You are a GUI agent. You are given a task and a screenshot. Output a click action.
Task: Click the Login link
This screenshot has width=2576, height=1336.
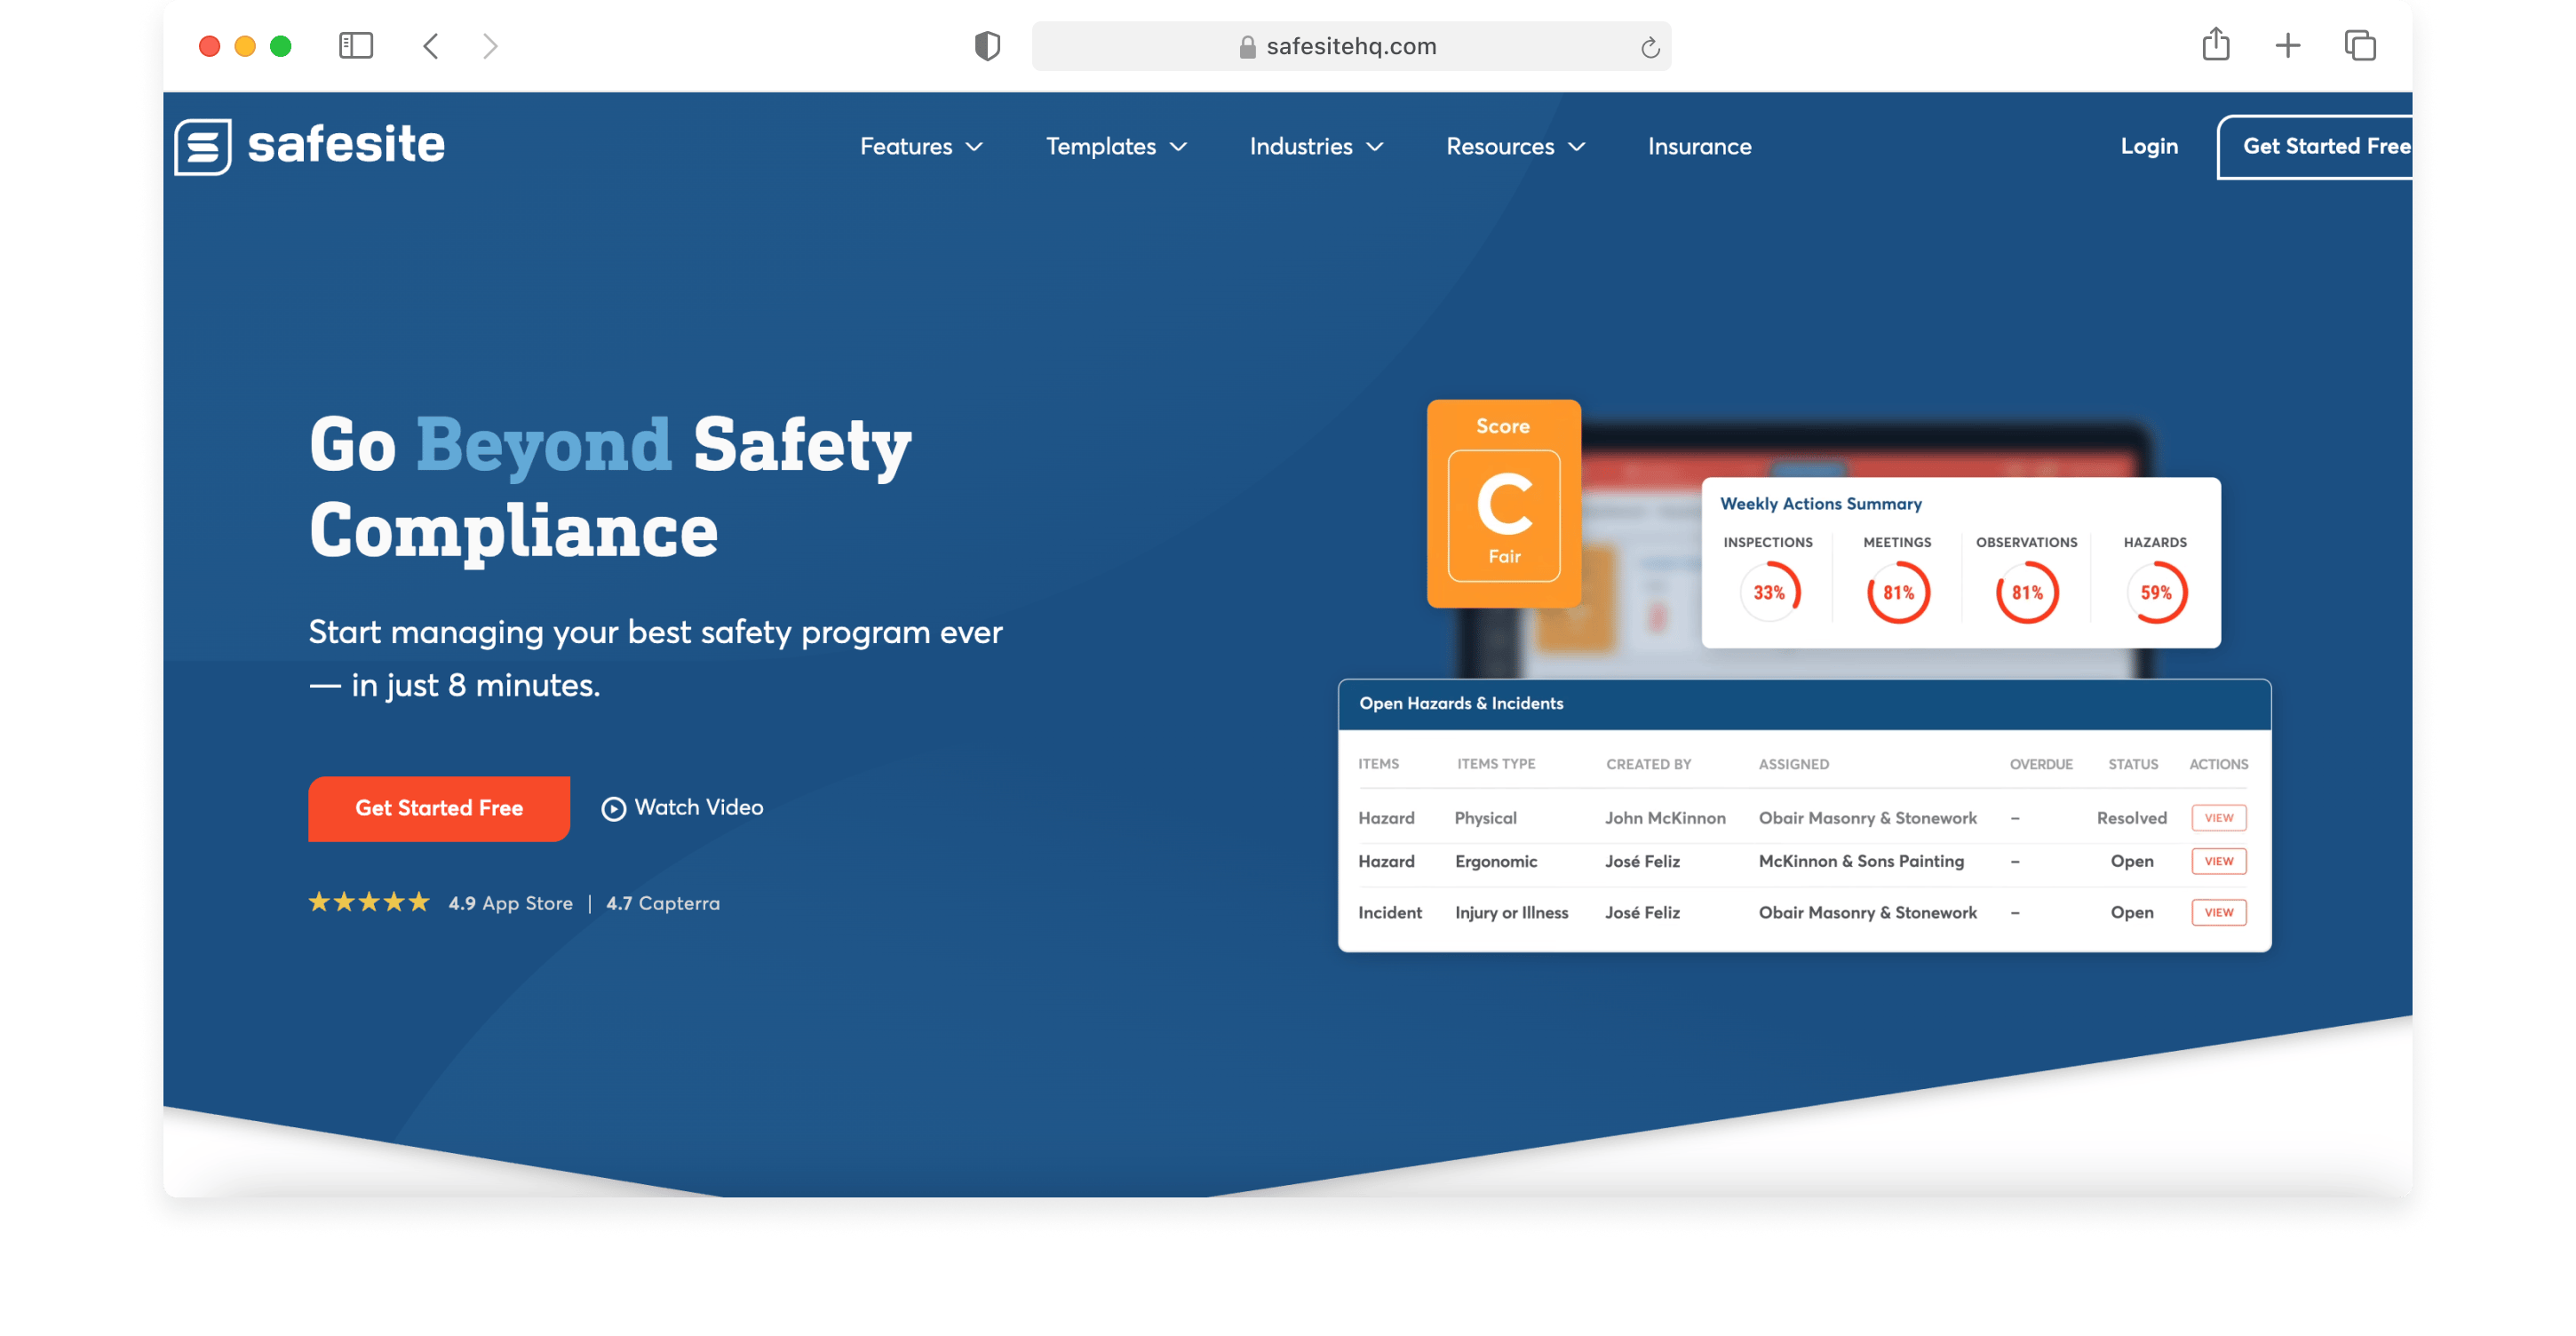(x=2149, y=147)
